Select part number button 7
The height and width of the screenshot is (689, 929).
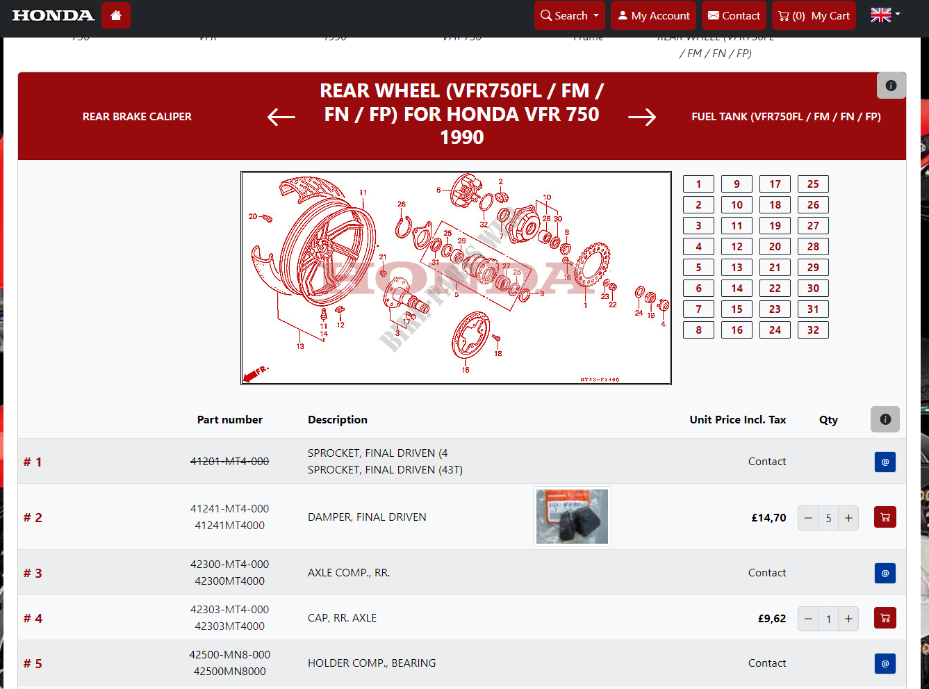coord(698,309)
